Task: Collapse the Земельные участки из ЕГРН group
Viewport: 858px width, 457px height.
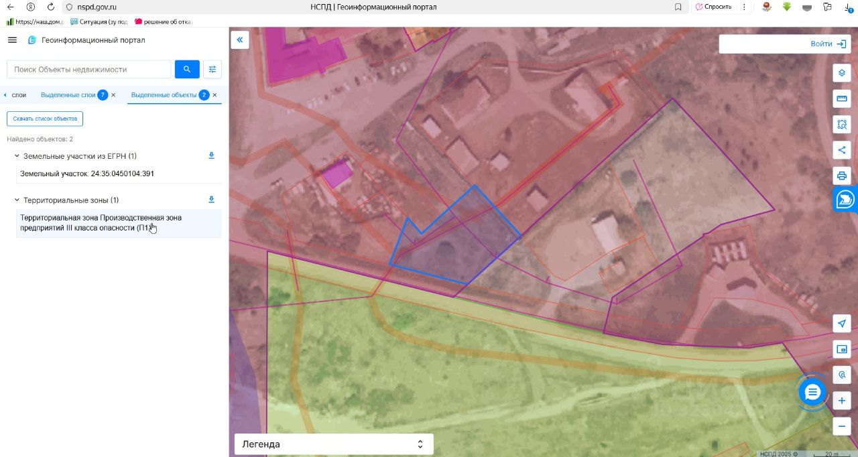Action: tap(17, 156)
